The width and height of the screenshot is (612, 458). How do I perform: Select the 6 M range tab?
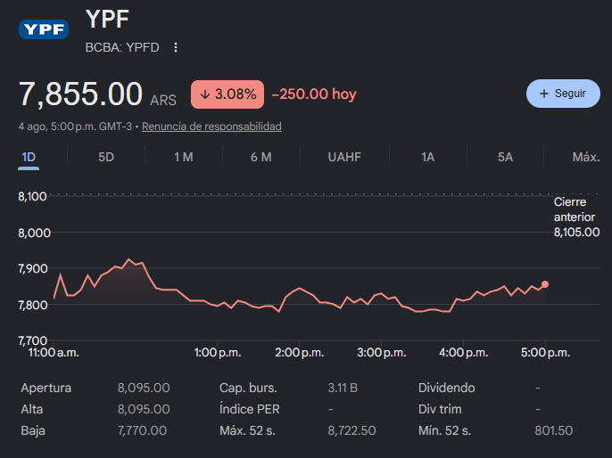261,157
